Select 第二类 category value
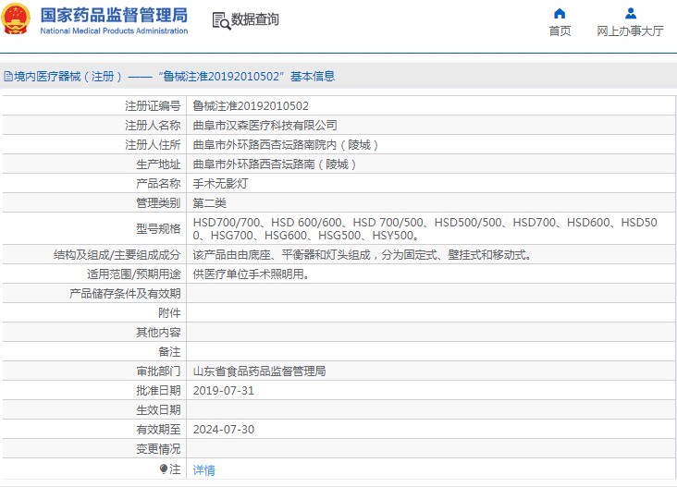The width and height of the screenshot is (677, 487). tap(209, 203)
